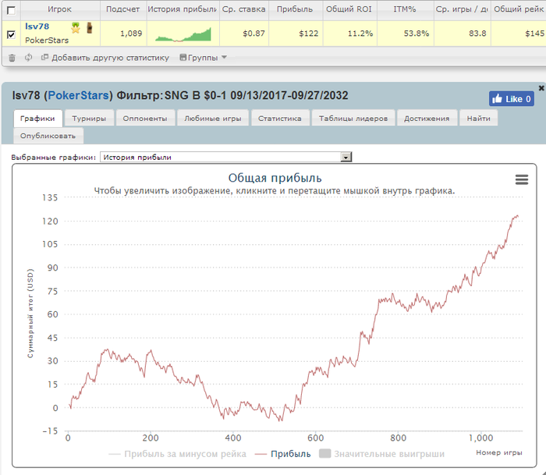Click the profit history sparkline thumbnail
This screenshot has width=546, height=475.
click(x=183, y=34)
